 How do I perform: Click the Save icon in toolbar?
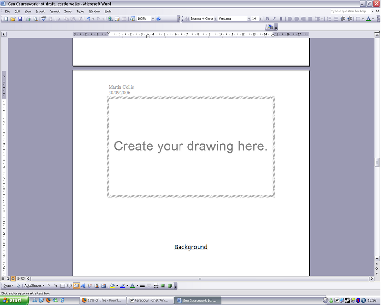tap(20, 19)
